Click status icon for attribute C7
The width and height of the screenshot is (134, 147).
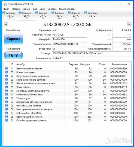[7, 113]
